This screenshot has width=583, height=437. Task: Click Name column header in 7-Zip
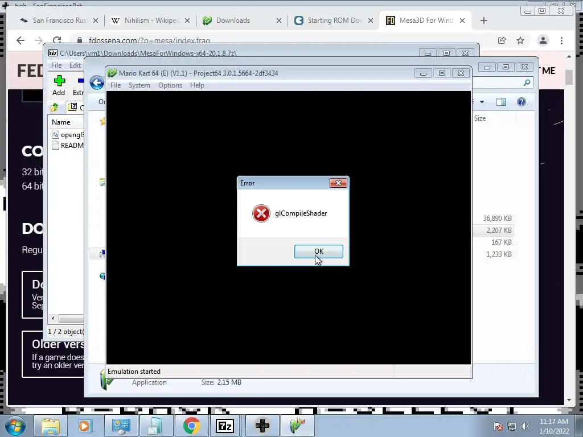coord(61,122)
